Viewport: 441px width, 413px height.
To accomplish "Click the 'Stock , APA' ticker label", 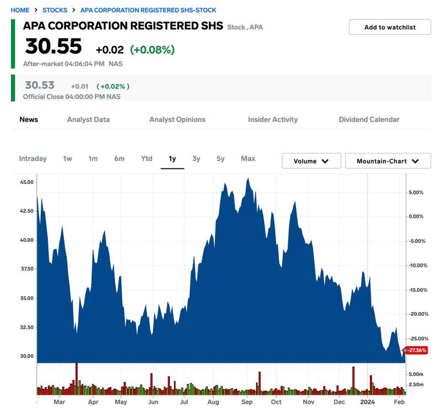I will pos(245,27).
